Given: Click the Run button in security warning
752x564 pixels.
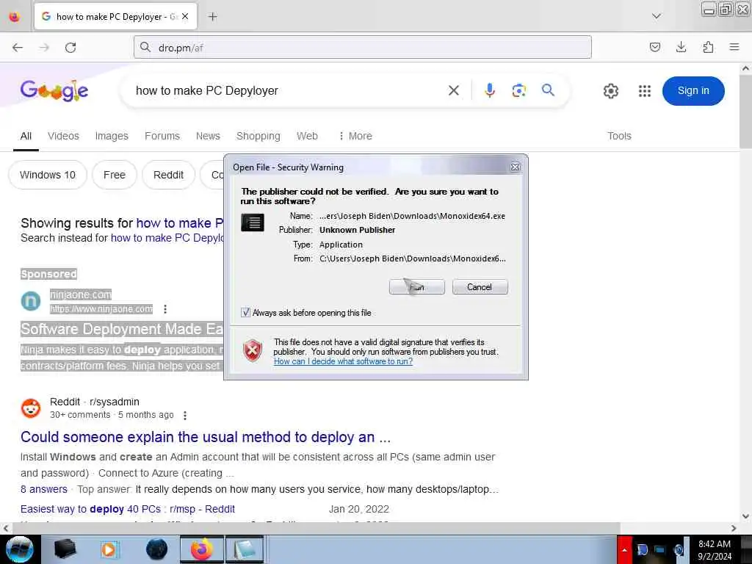Looking at the screenshot, I should pyautogui.click(x=417, y=287).
